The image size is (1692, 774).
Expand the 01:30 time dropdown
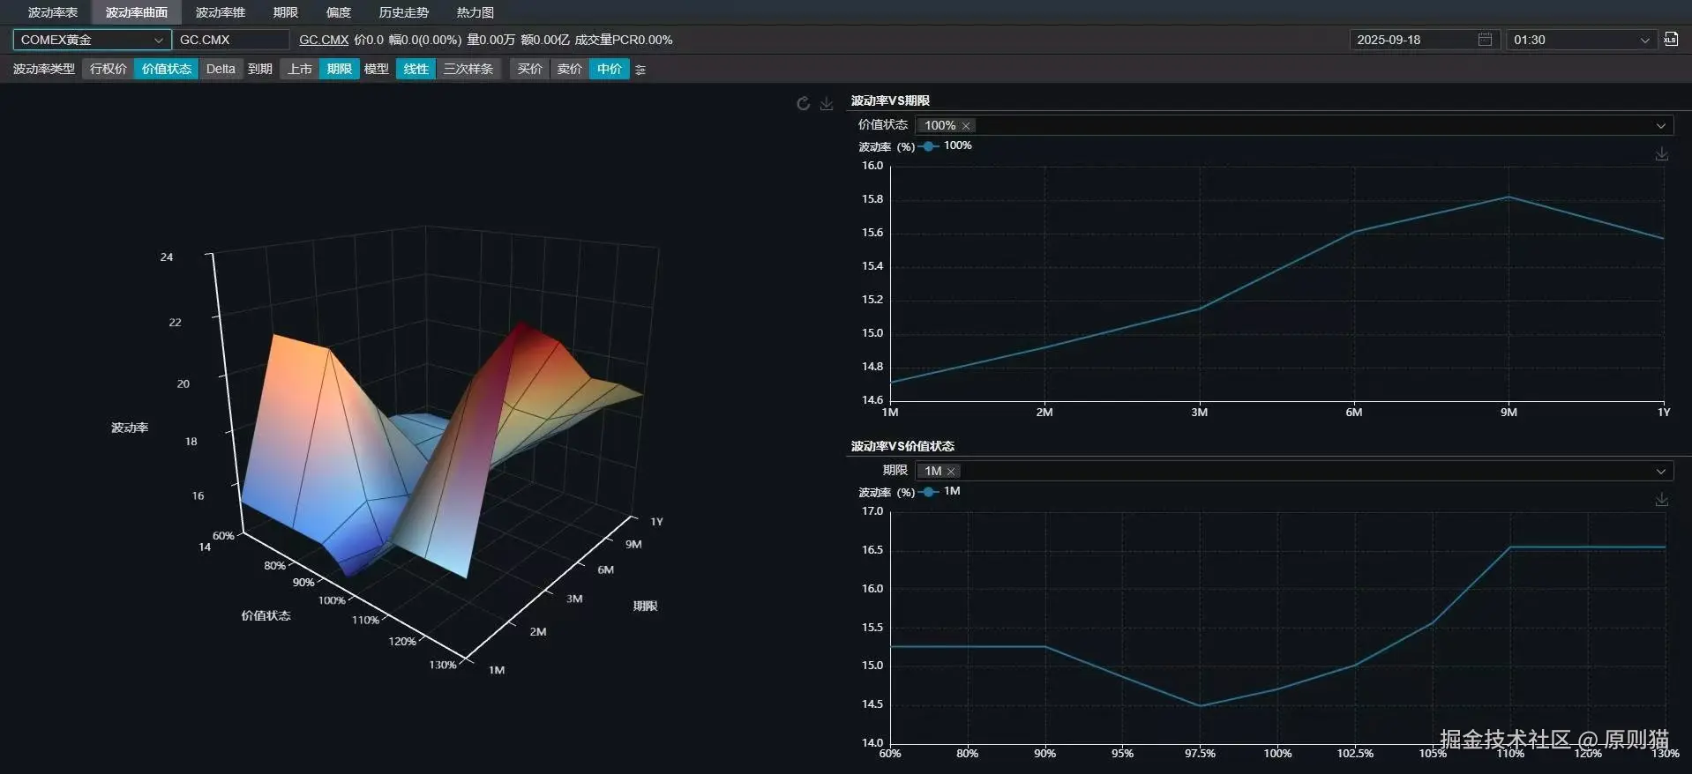click(x=1581, y=40)
